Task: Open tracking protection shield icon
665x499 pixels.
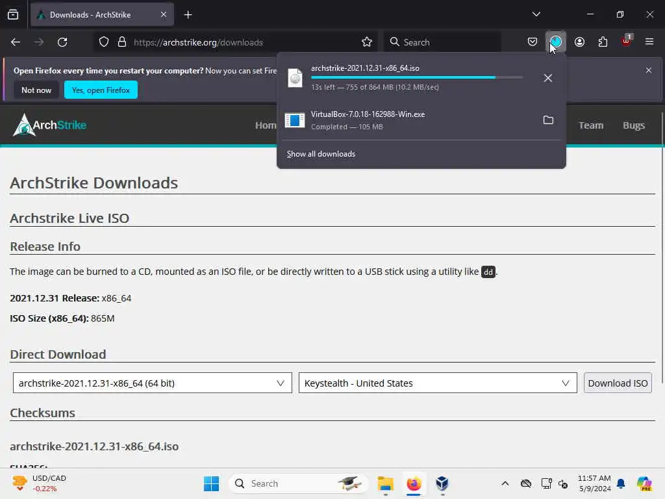Action: tap(104, 42)
